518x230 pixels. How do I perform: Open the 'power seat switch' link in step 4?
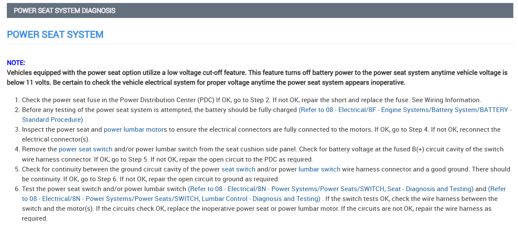pyautogui.click(x=85, y=149)
